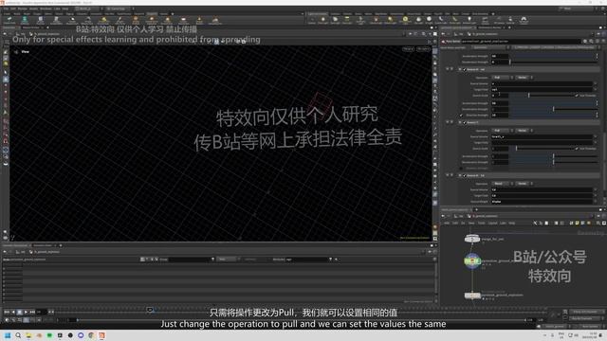Click the Search Scale slider in 'vel' section

point(542,96)
